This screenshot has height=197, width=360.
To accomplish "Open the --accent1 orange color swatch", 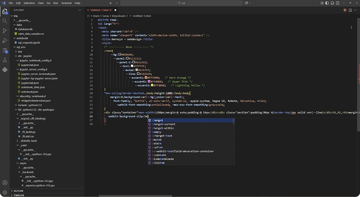I will pyautogui.click(x=146, y=77).
